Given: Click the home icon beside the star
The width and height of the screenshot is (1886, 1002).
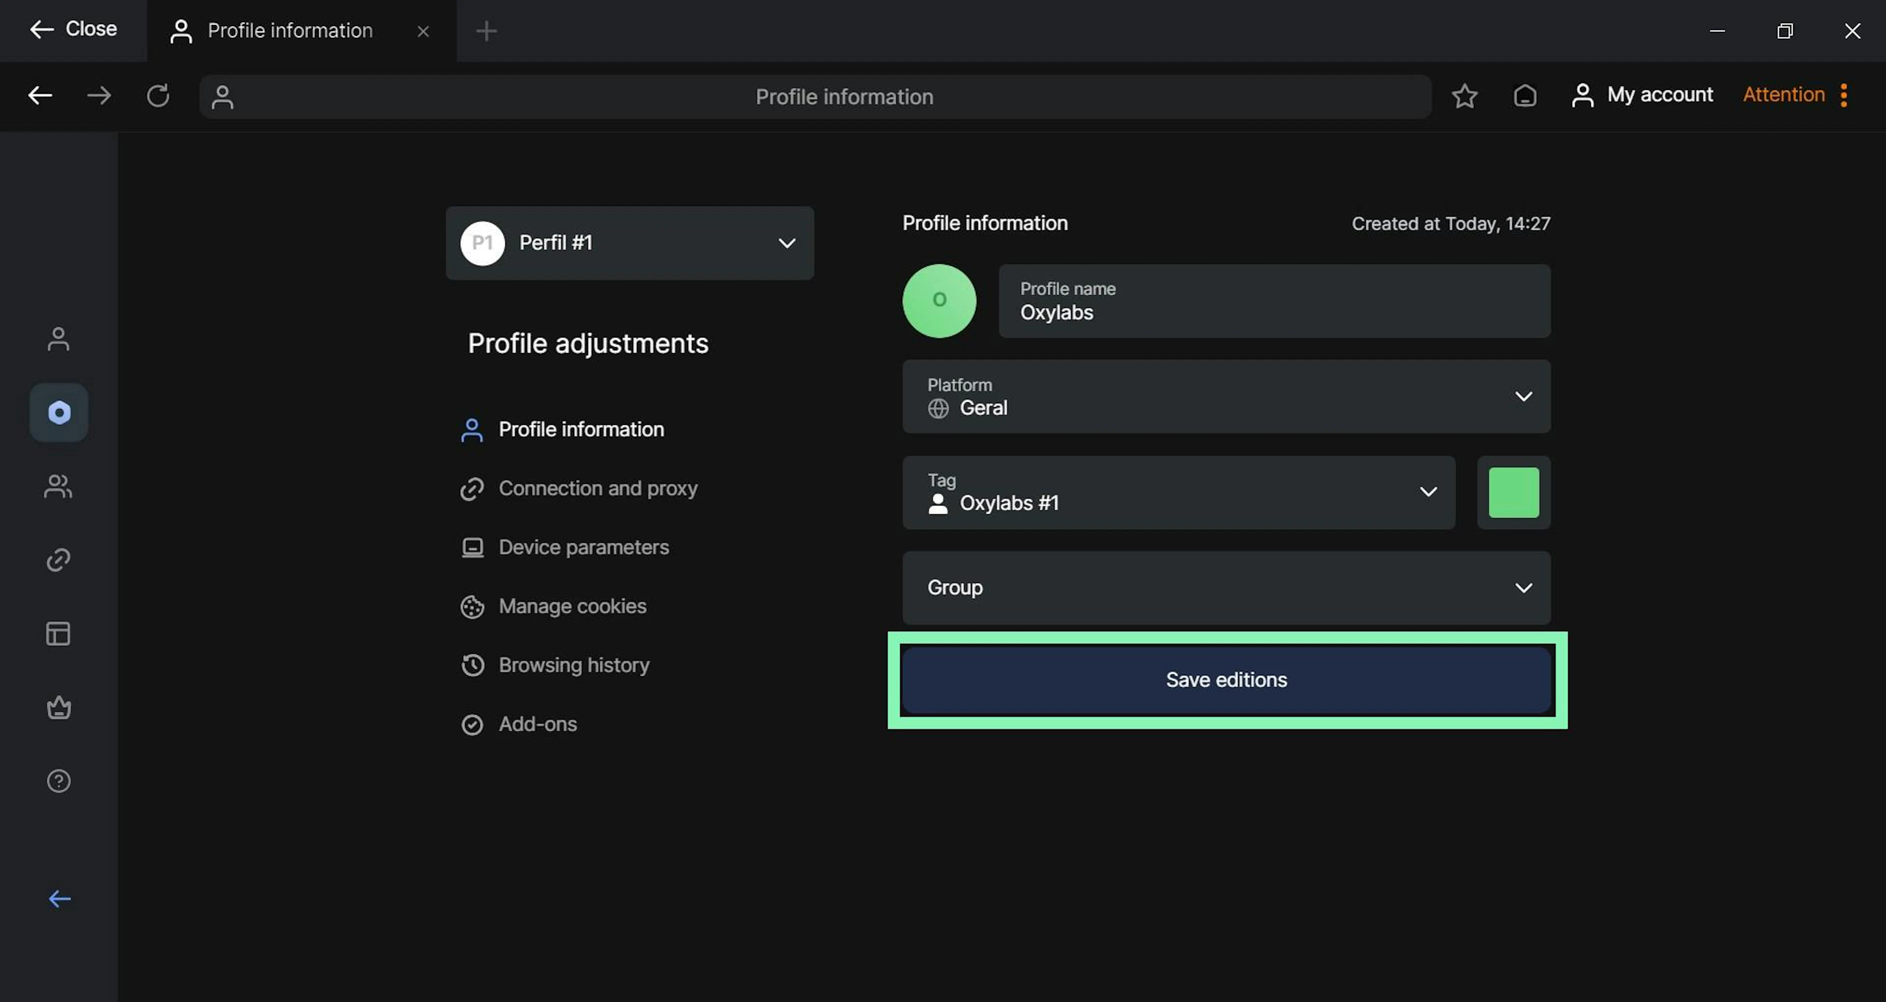Looking at the screenshot, I should (x=1525, y=95).
